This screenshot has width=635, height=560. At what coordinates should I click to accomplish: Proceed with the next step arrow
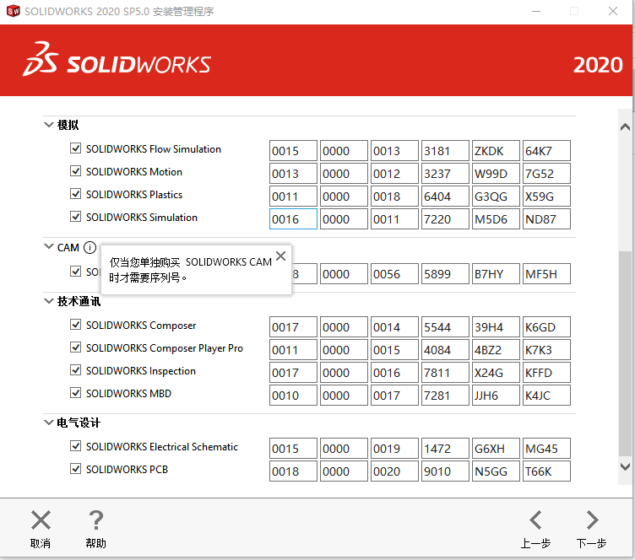click(x=592, y=520)
